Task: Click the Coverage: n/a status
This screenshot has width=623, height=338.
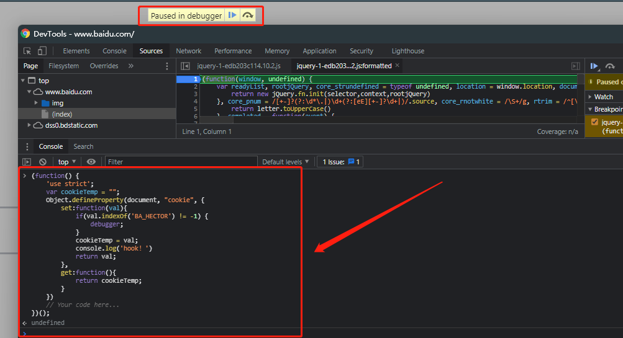Action: point(557,131)
